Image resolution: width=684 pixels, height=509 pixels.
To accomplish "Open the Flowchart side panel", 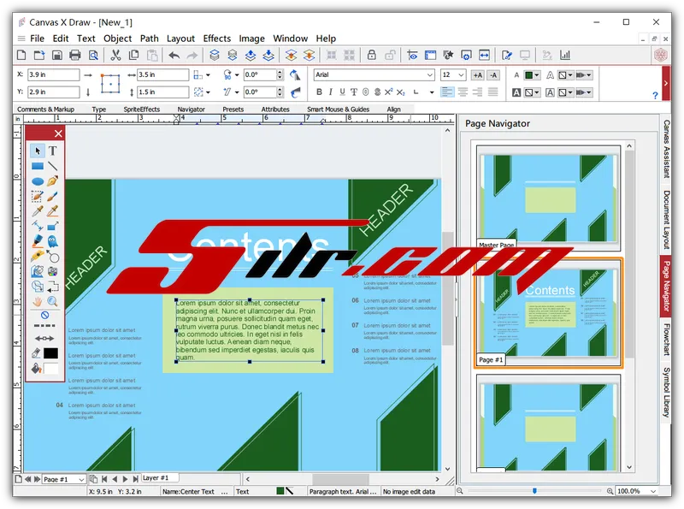I will coord(666,339).
